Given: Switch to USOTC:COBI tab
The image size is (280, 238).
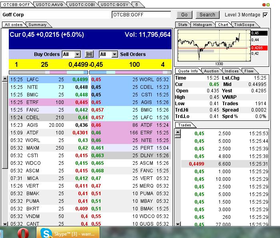Looking at the screenshot, I should tap(82, 5).
